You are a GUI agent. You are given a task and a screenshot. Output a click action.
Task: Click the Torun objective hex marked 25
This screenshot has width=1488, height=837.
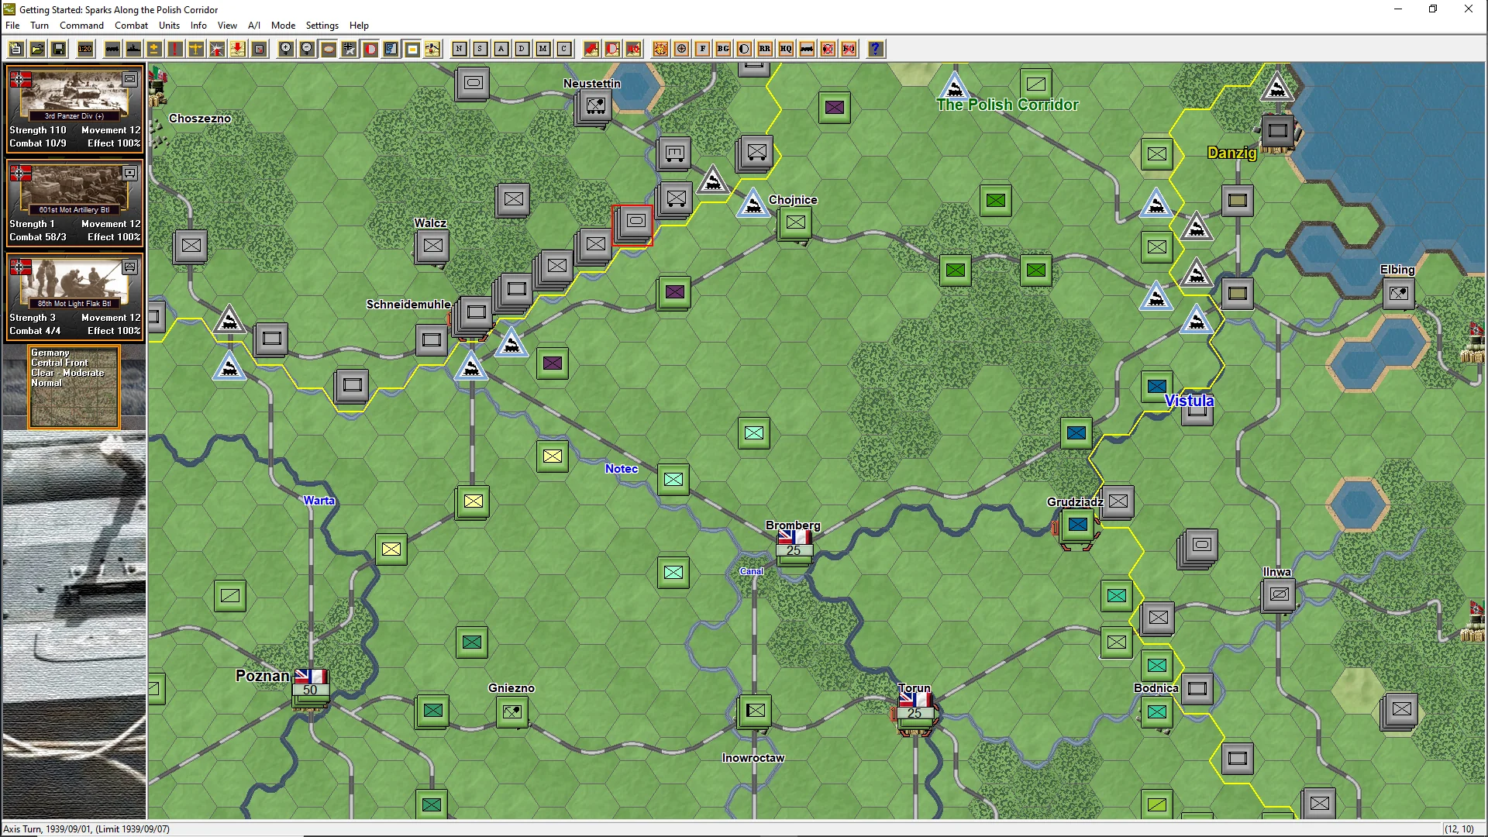coord(915,712)
